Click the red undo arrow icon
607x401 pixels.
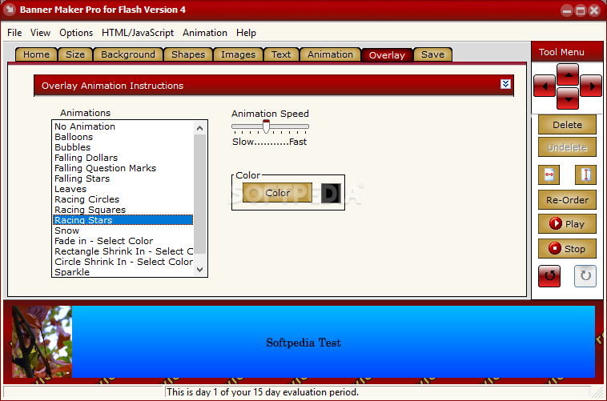click(549, 276)
